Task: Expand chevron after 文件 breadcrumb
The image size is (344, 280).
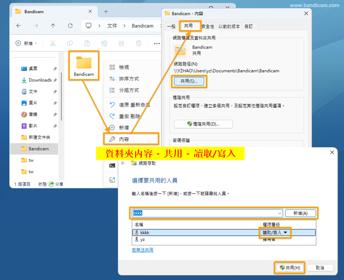Action: 124,26
